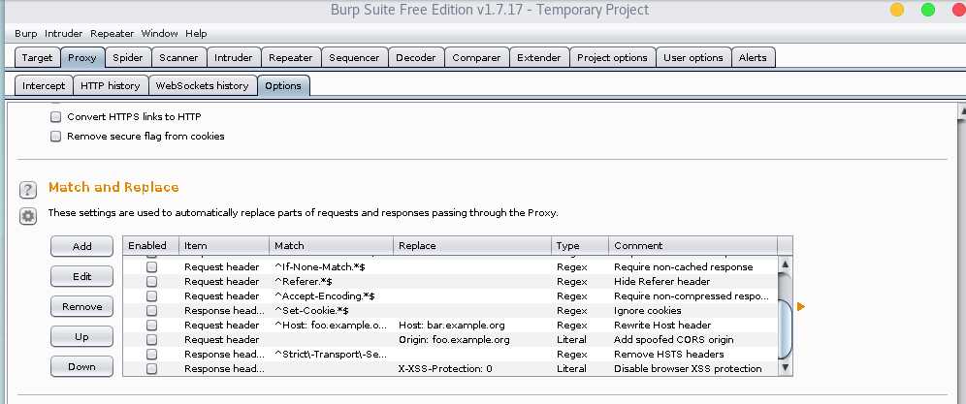Image resolution: width=966 pixels, height=404 pixels.
Task: Open the Repeater menu in menu bar
Action: coord(113,33)
